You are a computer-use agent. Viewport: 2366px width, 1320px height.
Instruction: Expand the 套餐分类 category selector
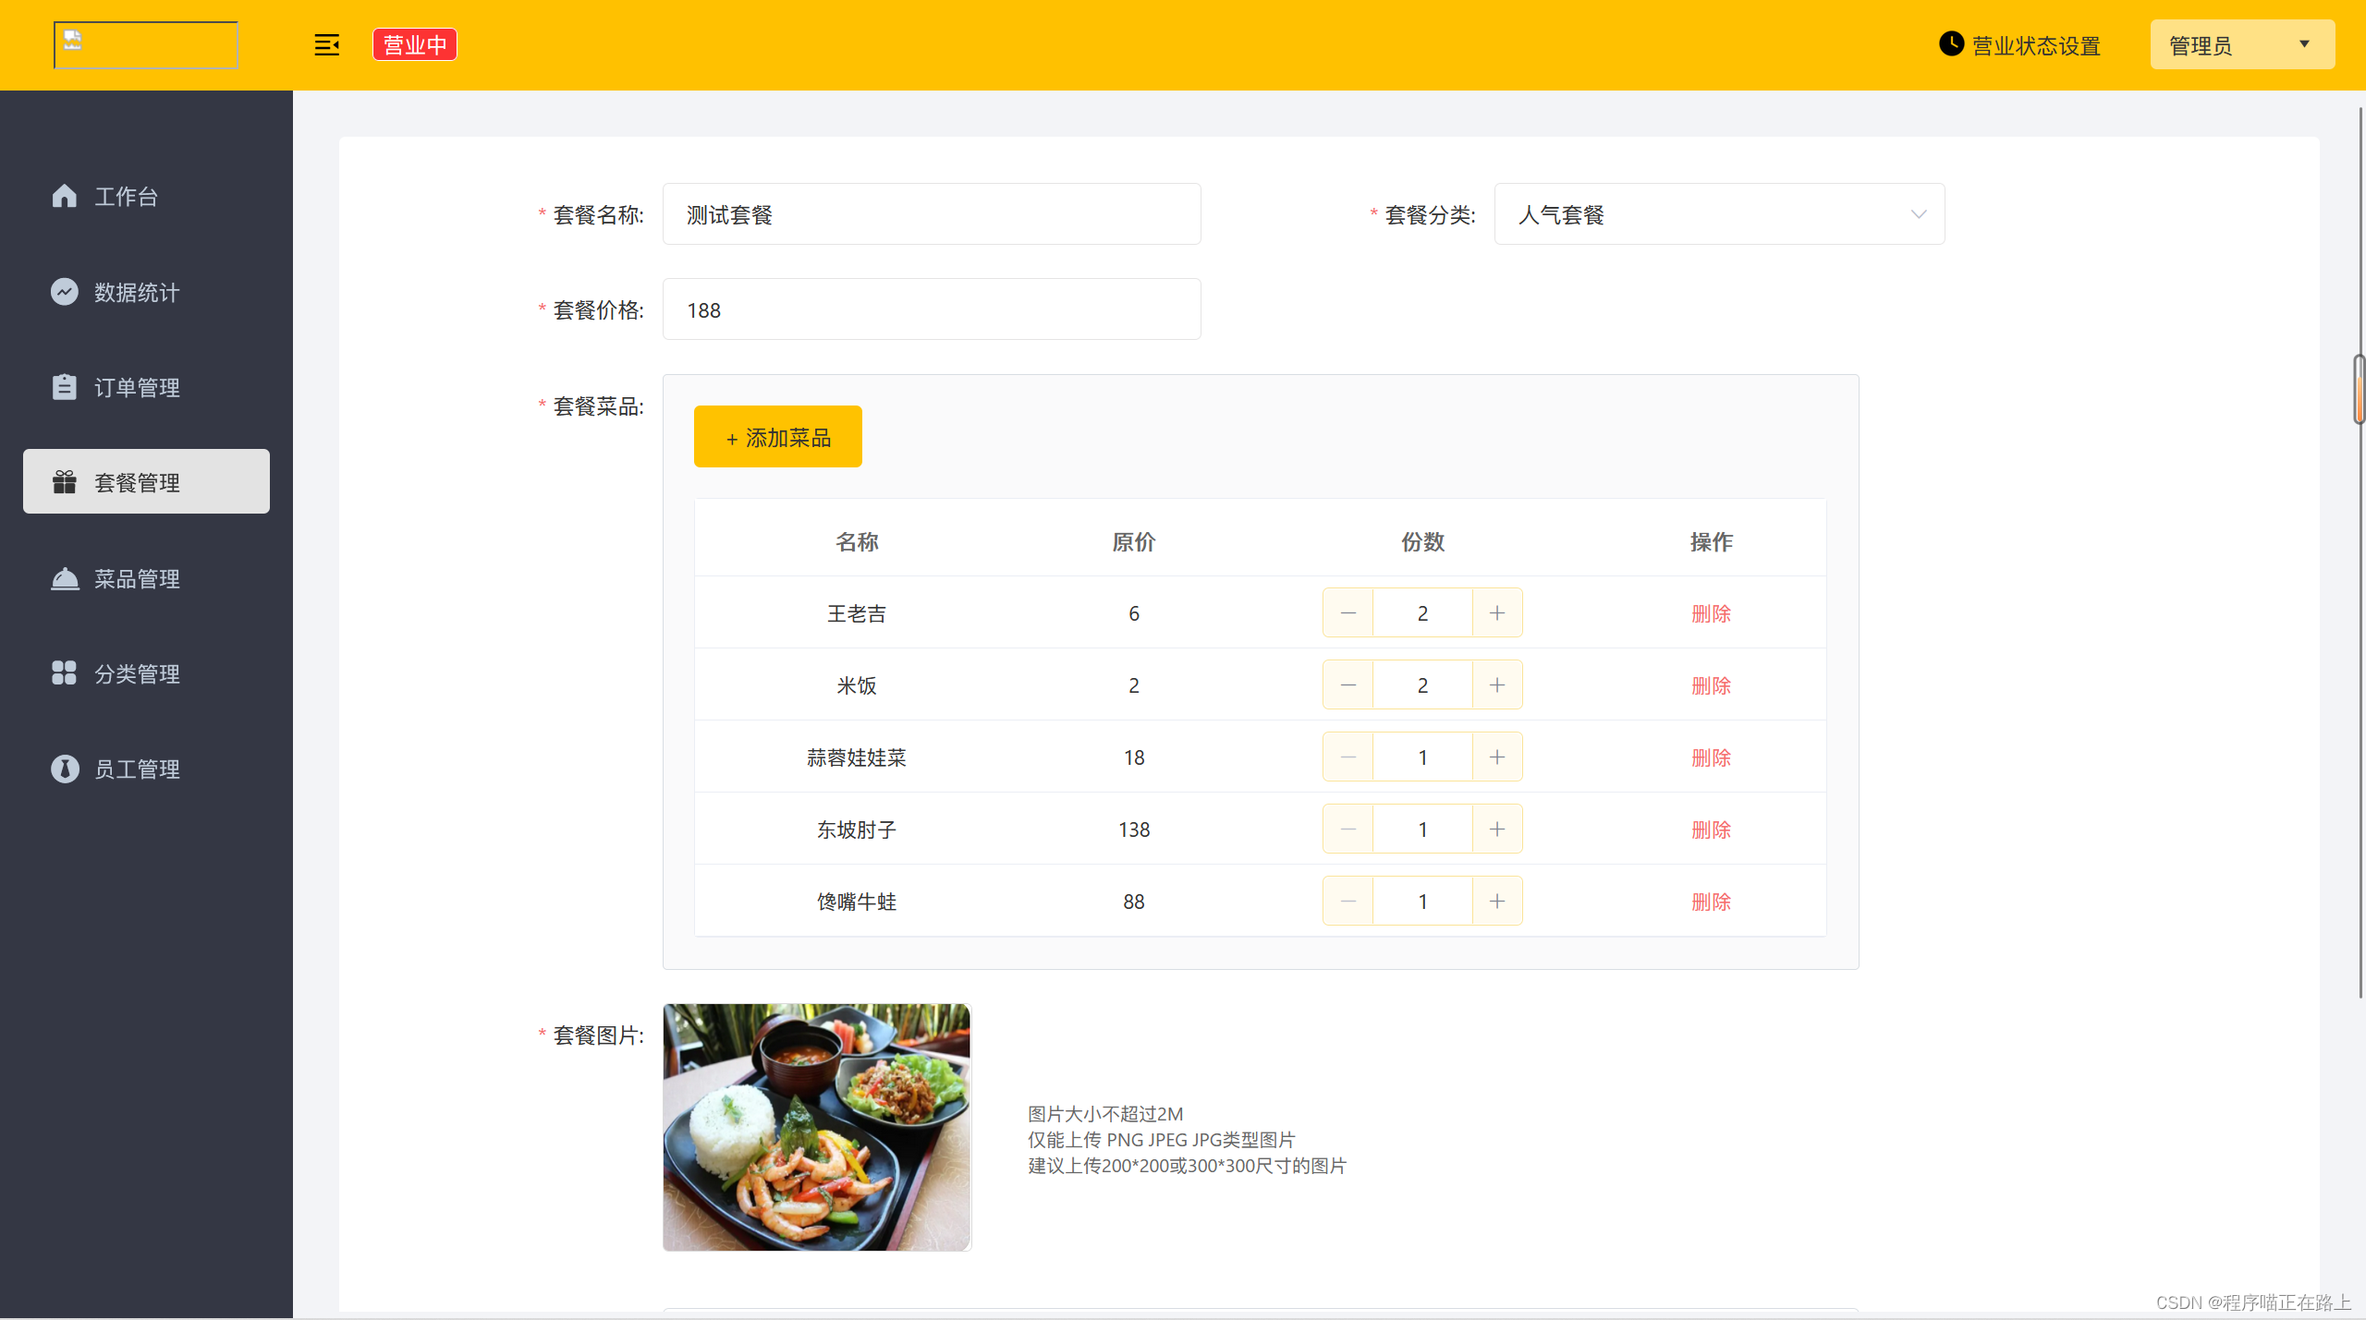pos(1717,213)
